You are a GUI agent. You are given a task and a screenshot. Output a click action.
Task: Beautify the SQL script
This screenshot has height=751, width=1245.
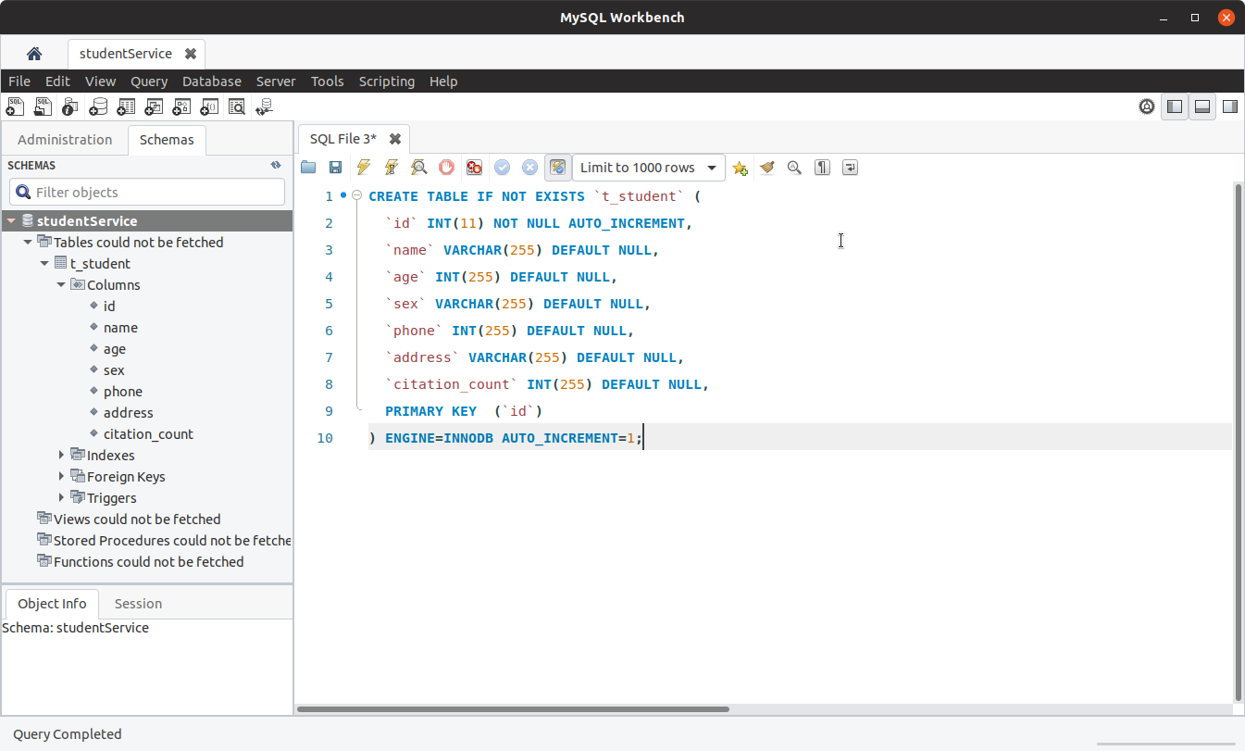(x=766, y=168)
